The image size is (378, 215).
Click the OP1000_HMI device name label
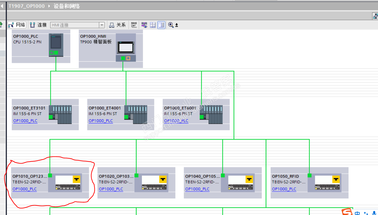(x=93, y=36)
